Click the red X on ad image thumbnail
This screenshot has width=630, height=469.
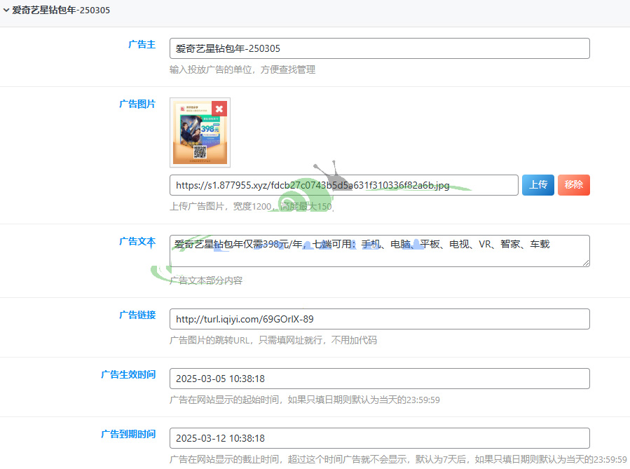click(219, 109)
